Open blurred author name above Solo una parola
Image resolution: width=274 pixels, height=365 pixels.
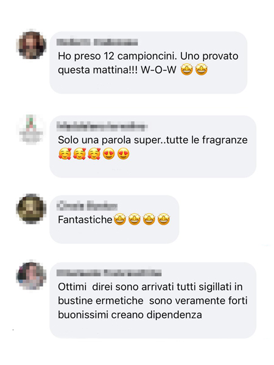(102, 127)
